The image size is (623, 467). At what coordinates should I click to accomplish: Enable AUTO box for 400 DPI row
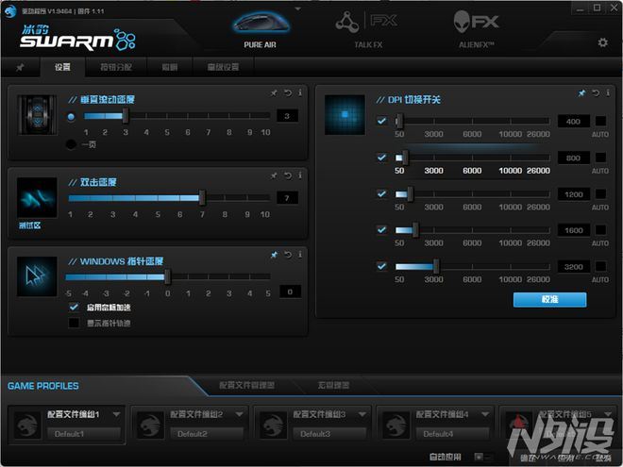click(x=600, y=121)
